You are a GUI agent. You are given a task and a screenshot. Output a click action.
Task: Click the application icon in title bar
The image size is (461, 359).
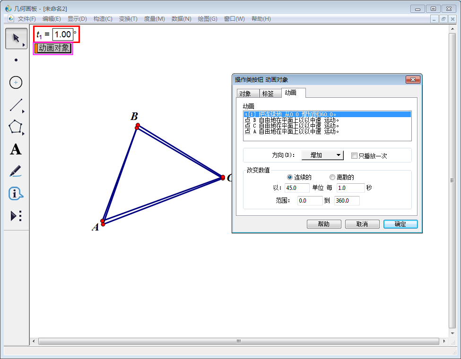[8, 9]
